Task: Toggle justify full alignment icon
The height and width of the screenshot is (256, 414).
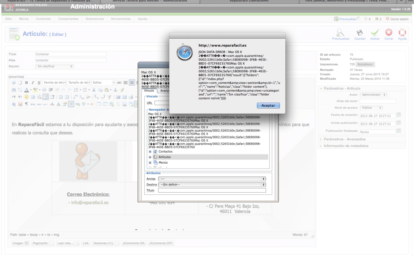Action: point(125,83)
